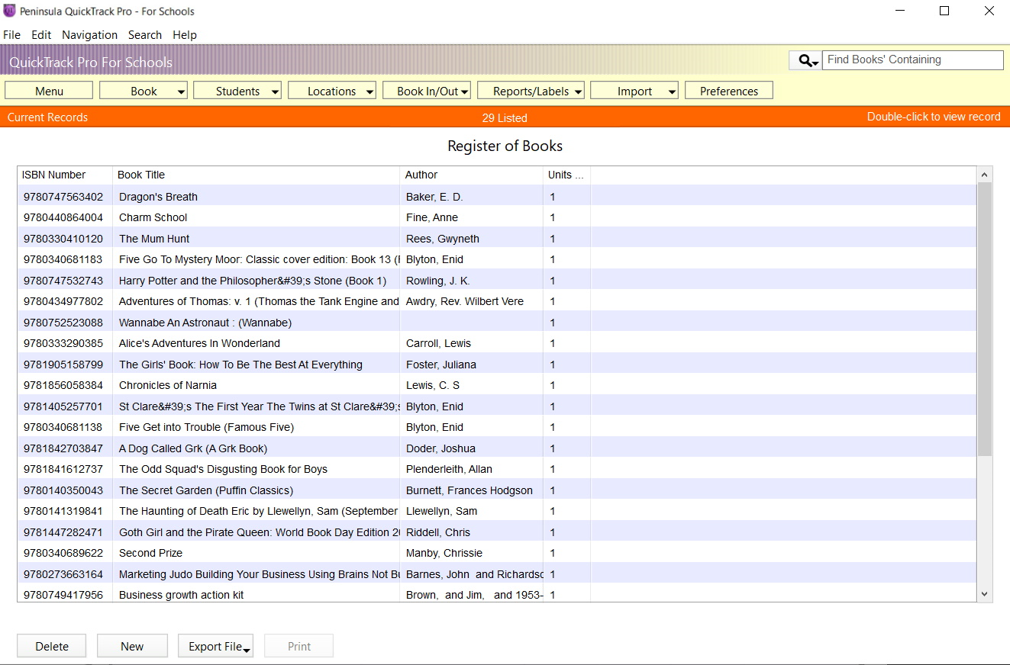The height and width of the screenshot is (665, 1010).
Task: Select the Charm School book title
Action: pyautogui.click(x=153, y=217)
